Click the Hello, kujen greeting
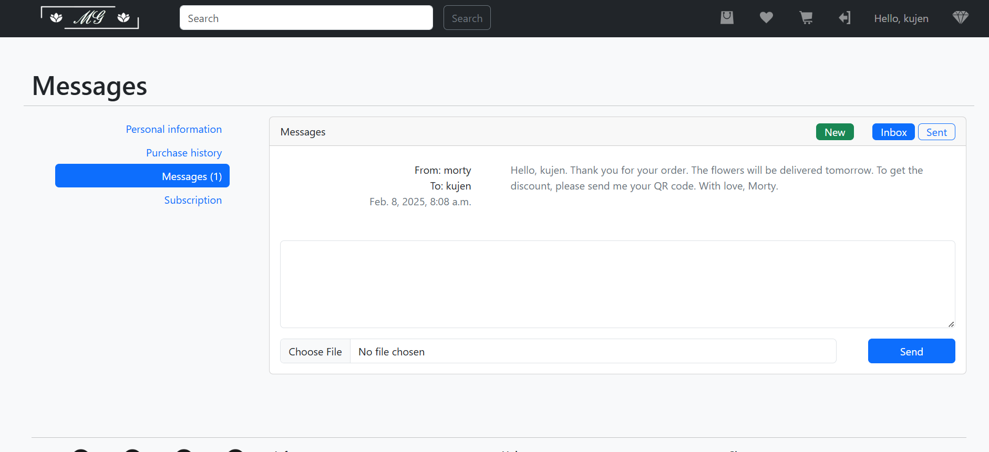989x452 pixels. [x=901, y=18]
